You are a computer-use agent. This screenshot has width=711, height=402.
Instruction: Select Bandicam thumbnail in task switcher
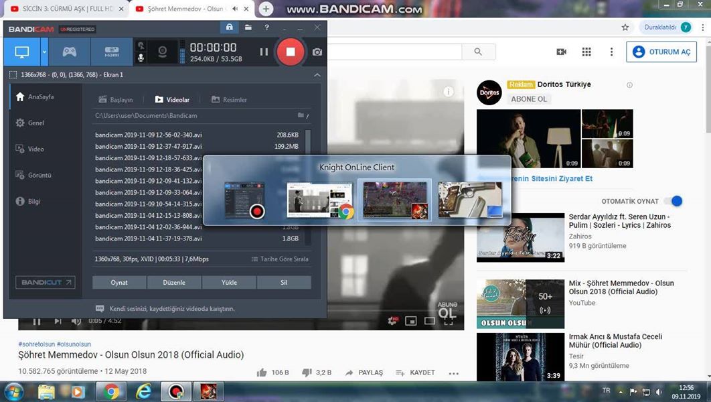(x=245, y=200)
